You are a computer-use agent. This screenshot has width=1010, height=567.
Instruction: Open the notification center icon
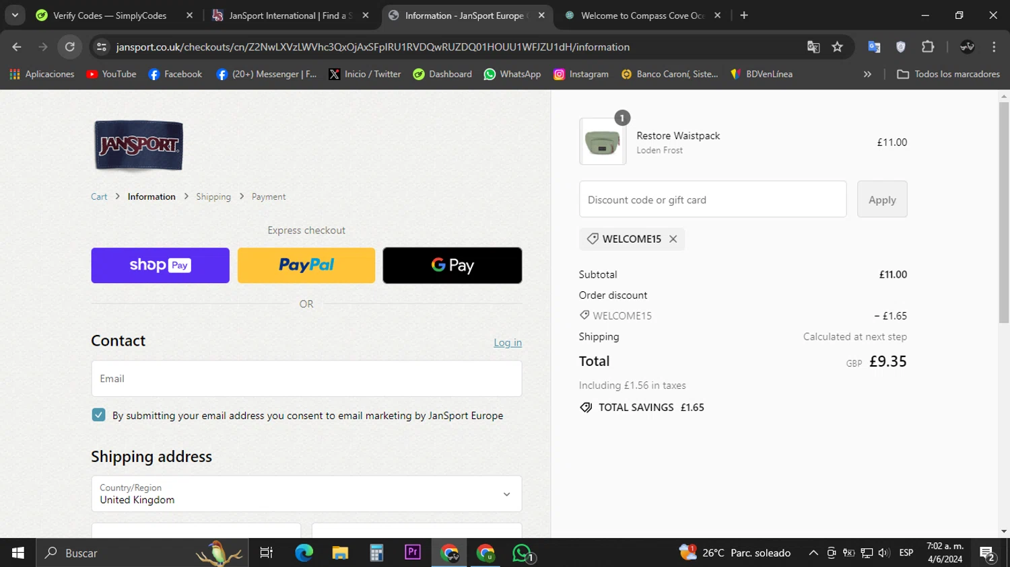[988, 554]
